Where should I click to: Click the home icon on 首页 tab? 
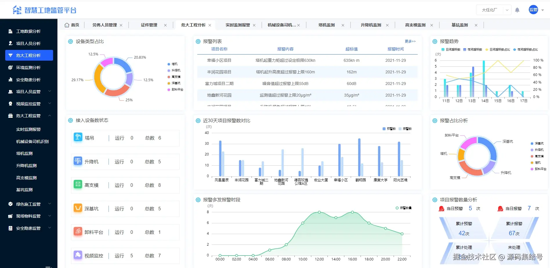pyautogui.click(x=67, y=25)
